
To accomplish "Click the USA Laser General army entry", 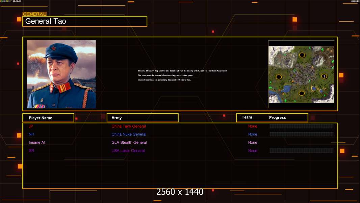I will [128, 151].
